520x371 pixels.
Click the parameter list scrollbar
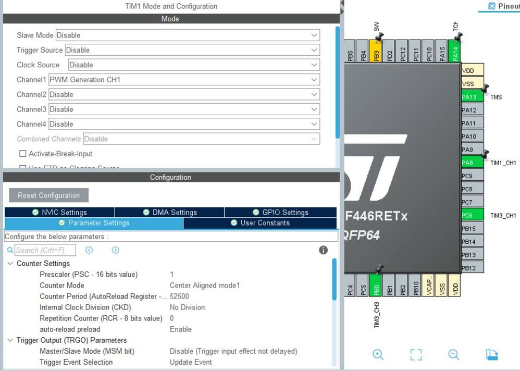[335, 279]
